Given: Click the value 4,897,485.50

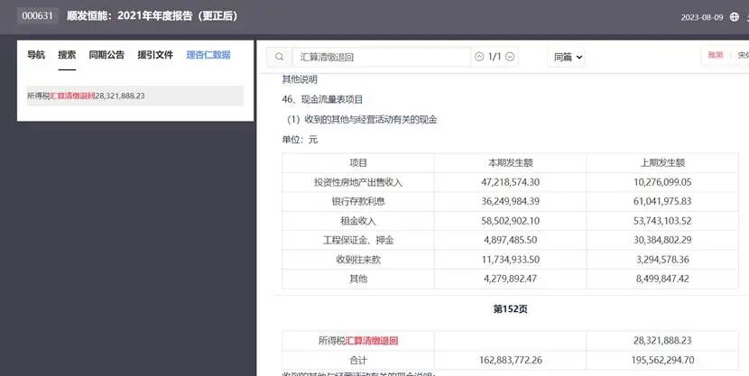Looking at the screenshot, I should [510, 240].
